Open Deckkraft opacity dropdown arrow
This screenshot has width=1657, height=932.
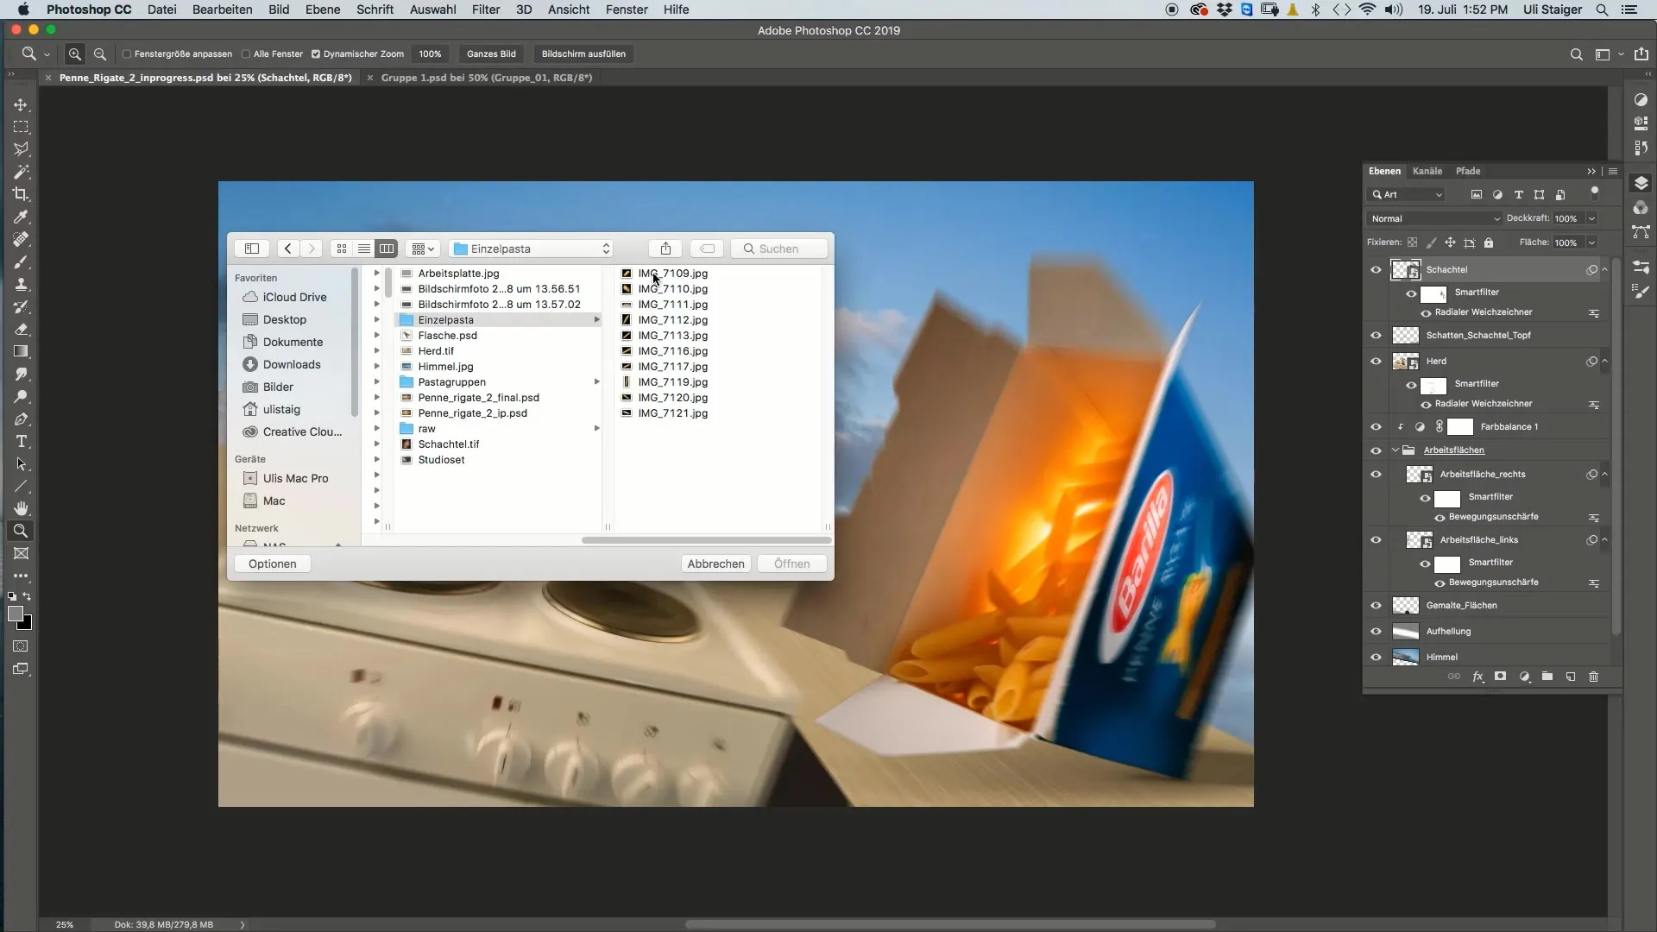point(1591,218)
